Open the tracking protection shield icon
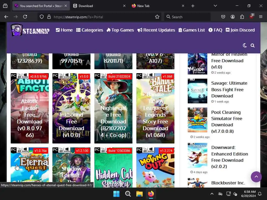267x200 pixels. pyautogui.click(x=42, y=17)
